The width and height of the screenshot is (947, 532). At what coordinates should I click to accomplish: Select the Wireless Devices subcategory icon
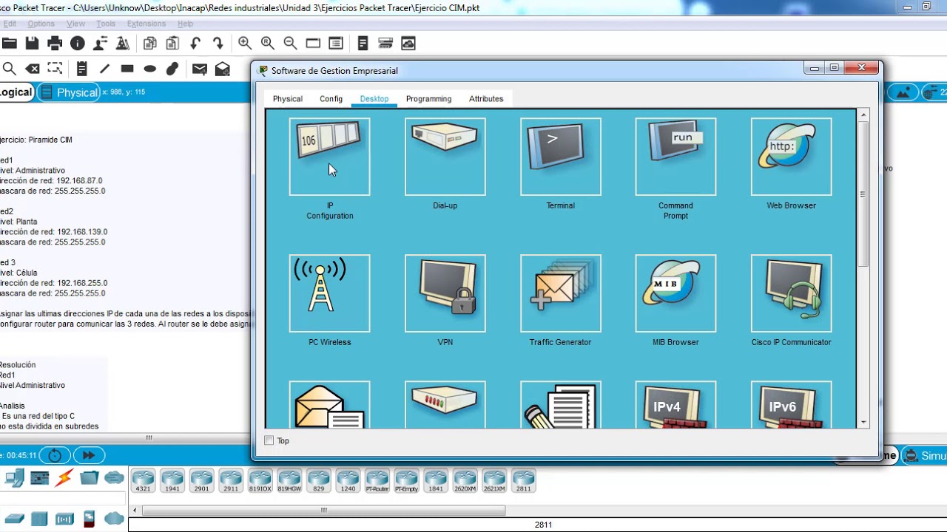tap(64, 519)
